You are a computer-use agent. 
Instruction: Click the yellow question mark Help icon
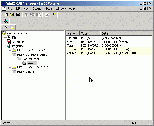point(54,14)
